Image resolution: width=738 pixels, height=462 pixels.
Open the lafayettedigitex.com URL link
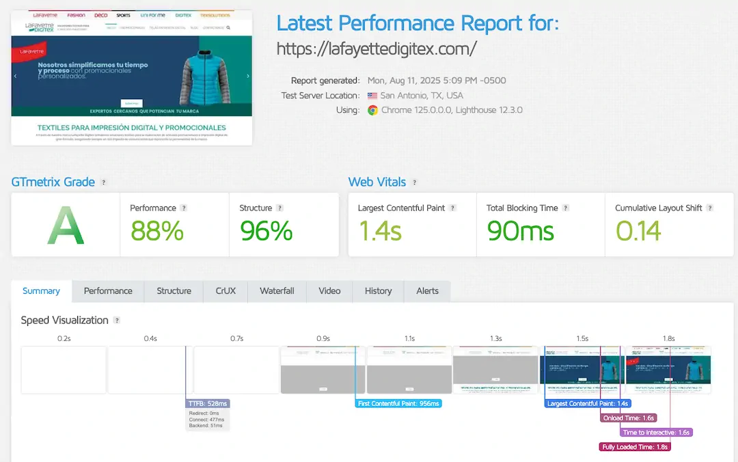point(377,49)
